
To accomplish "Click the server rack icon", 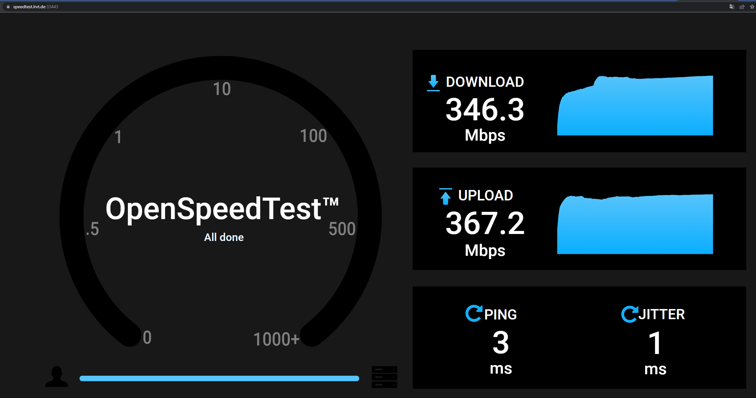I will coord(384,377).
